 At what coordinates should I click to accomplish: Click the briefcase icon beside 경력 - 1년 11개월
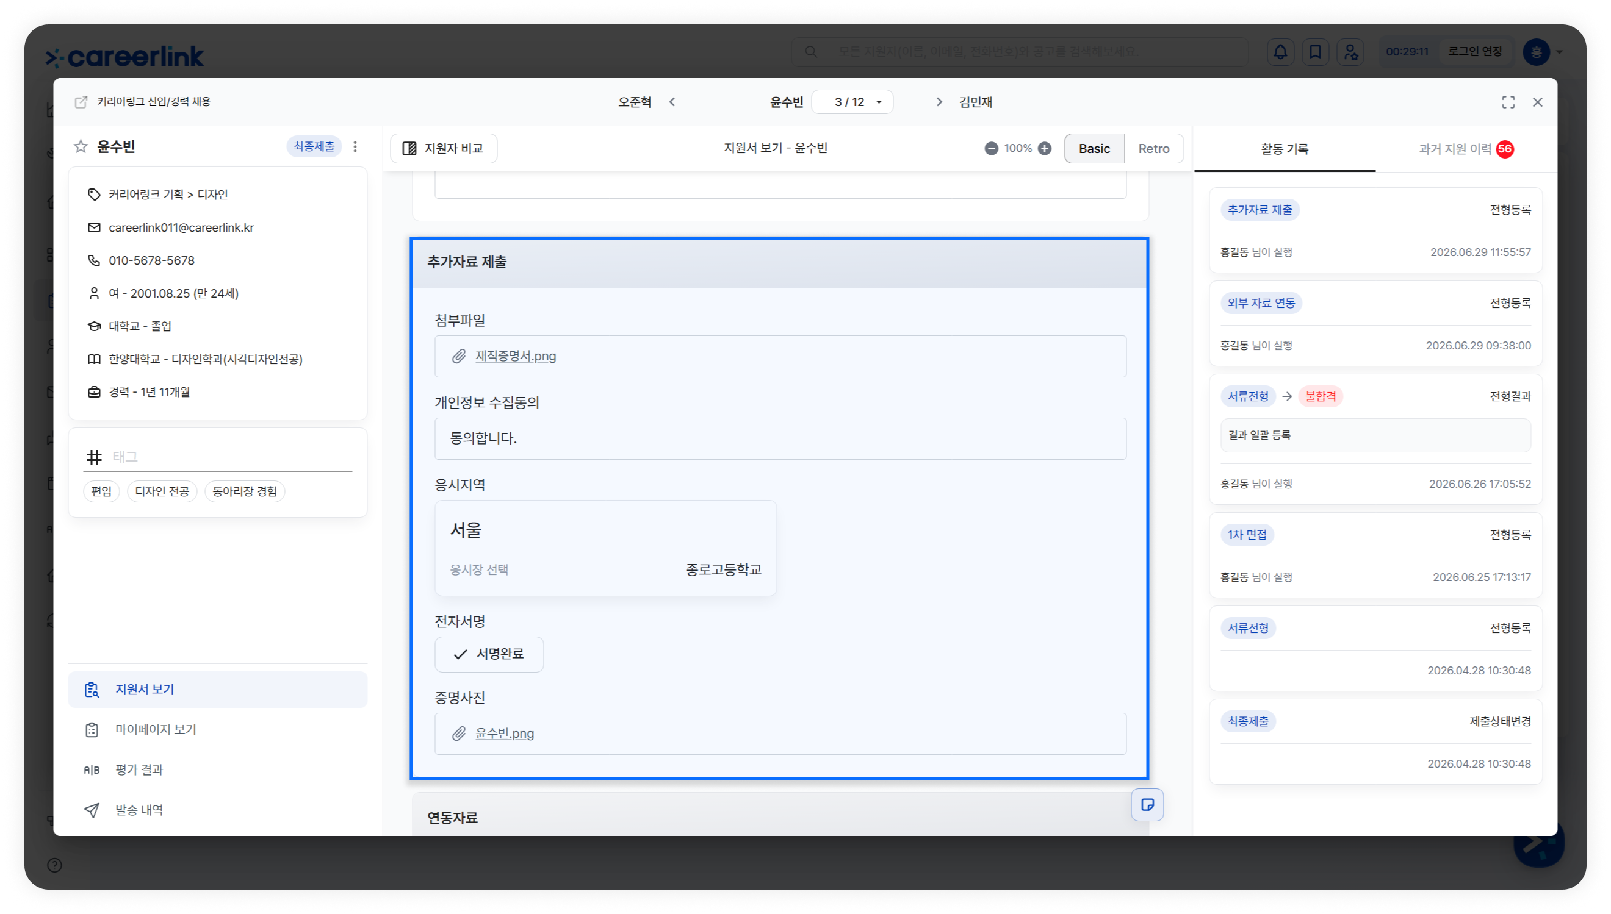click(94, 391)
